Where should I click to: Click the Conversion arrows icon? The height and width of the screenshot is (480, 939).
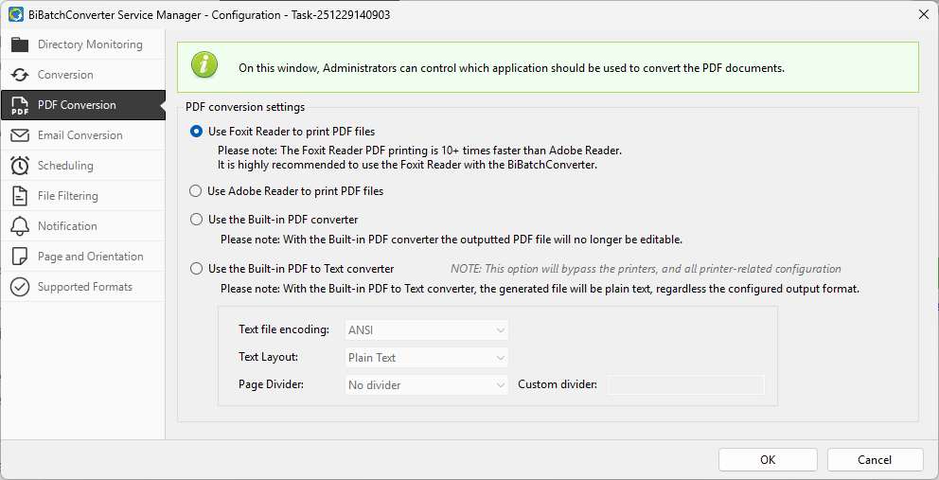click(20, 75)
